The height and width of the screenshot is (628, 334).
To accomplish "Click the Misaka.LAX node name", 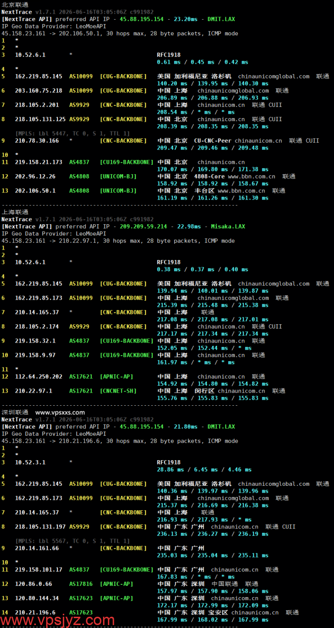I will pos(228,227).
